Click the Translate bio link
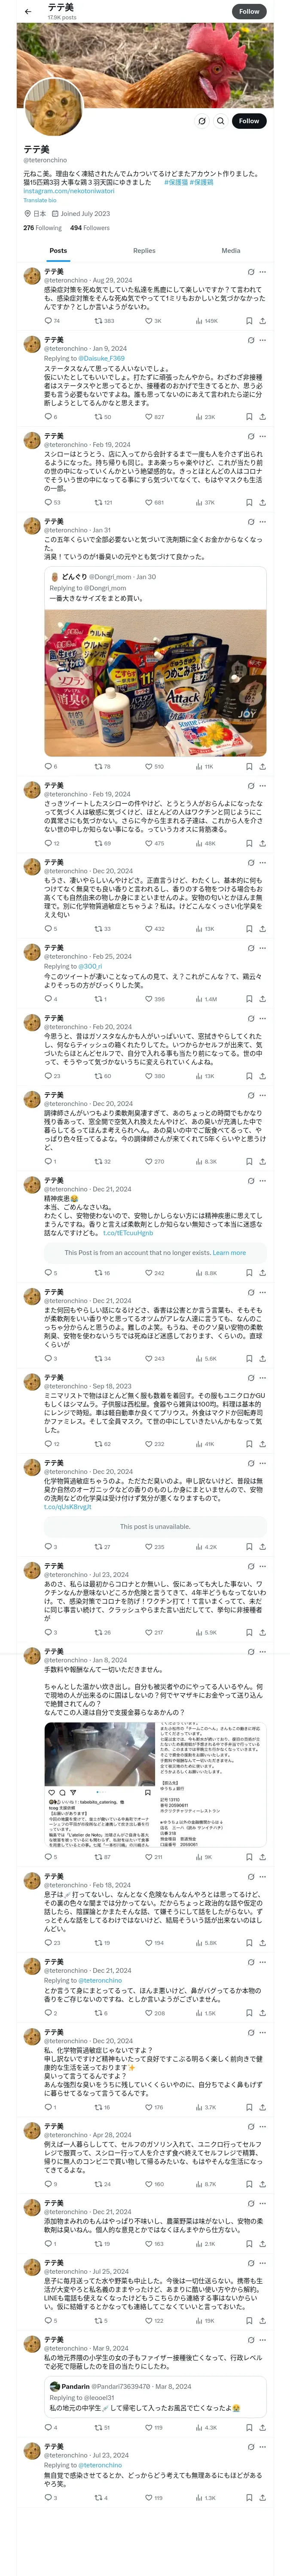The image size is (290, 2576). (x=40, y=200)
